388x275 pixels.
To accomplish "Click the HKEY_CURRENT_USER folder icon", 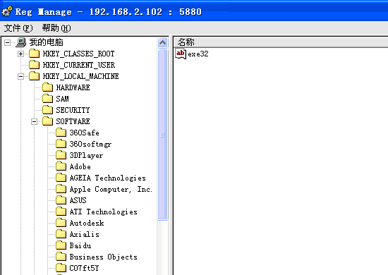I will [34, 65].
